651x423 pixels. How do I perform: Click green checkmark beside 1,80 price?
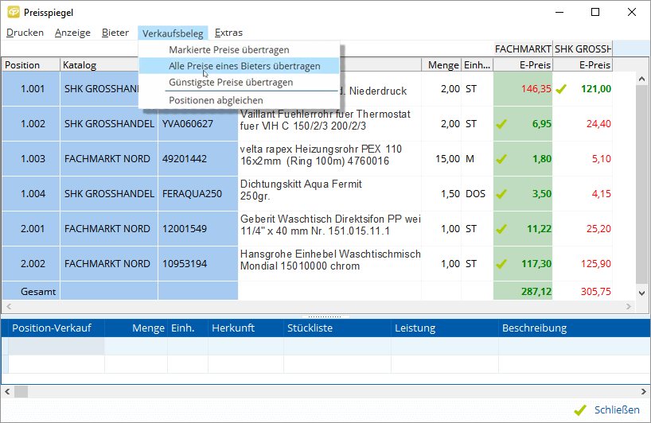click(x=501, y=159)
